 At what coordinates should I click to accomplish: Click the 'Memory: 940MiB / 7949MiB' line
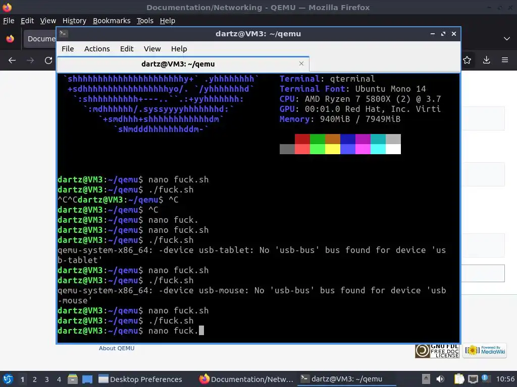[x=340, y=119]
